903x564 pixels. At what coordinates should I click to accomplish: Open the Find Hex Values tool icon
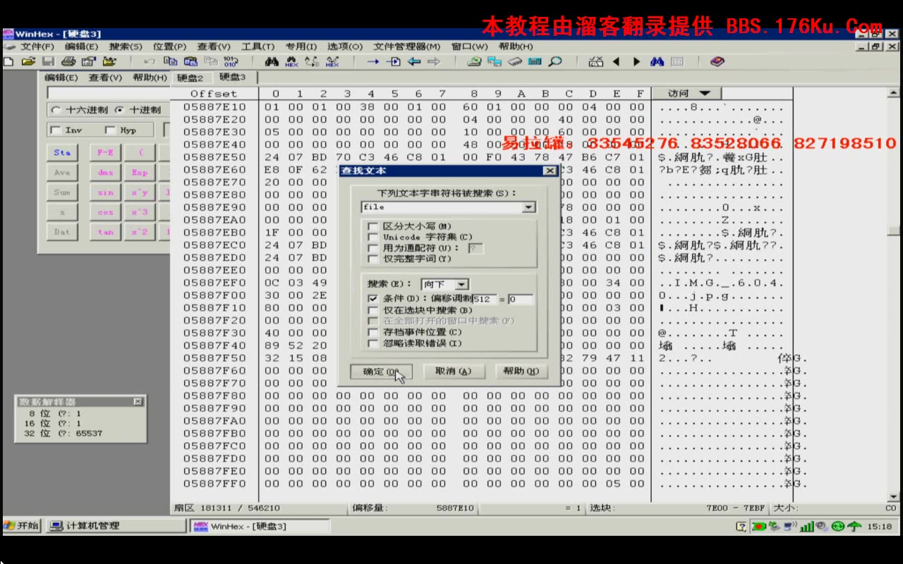291,61
